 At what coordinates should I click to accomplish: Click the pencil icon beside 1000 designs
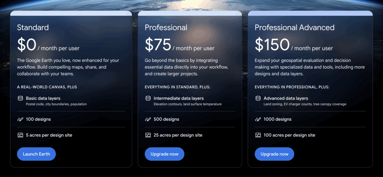point(258,119)
